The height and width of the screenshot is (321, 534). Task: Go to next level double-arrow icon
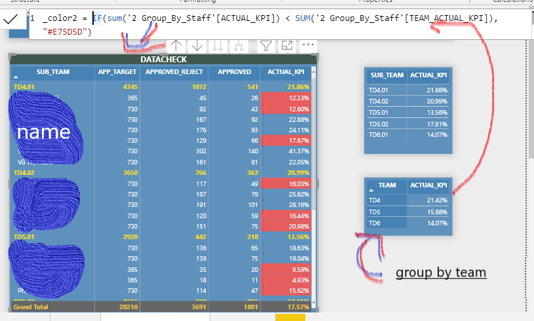click(218, 45)
